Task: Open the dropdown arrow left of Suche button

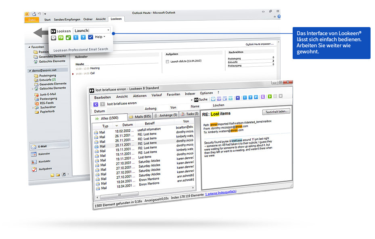Action: point(192,100)
